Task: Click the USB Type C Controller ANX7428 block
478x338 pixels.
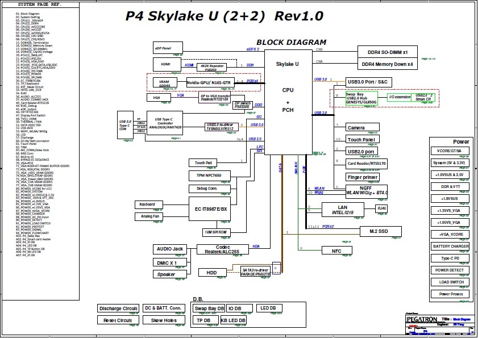Action: pyautogui.click(x=165, y=123)
